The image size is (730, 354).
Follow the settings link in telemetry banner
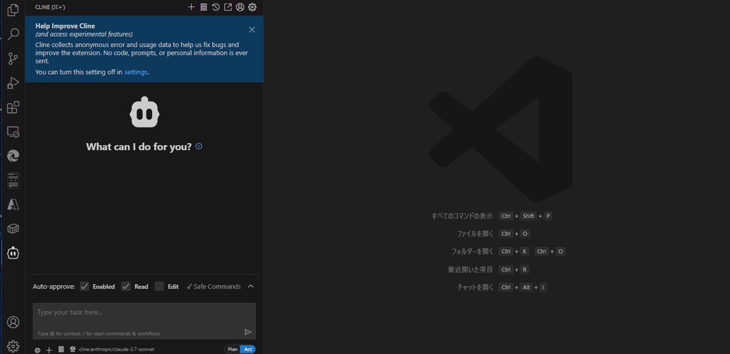pos(136,72)
